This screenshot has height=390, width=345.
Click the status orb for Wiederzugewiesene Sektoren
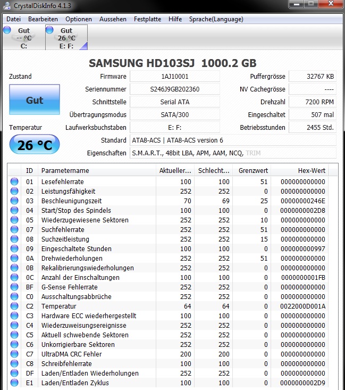(x=14, y=220)
